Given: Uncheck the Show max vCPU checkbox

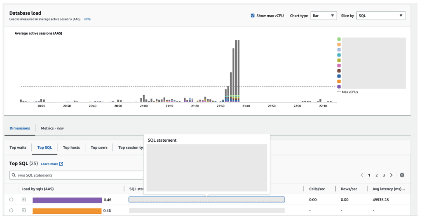Looking at the screenshot, I should pyautogui.click(x=253, y=16).
